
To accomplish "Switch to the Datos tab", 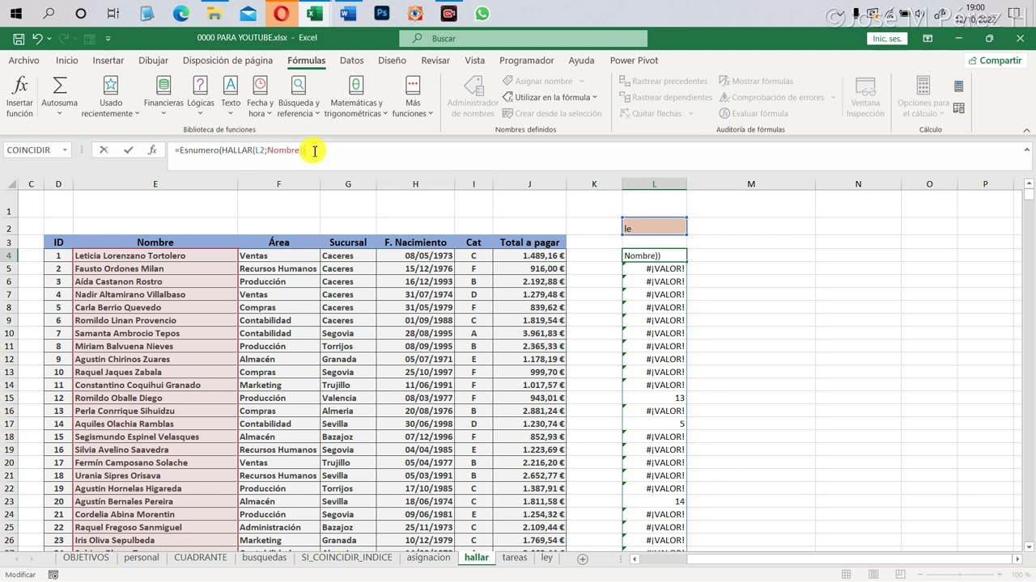I will click(351, 61).
